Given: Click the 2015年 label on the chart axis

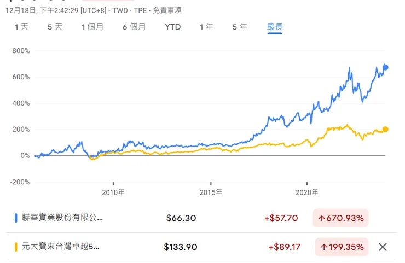Looking at the screenshot, I should [211, 192].
